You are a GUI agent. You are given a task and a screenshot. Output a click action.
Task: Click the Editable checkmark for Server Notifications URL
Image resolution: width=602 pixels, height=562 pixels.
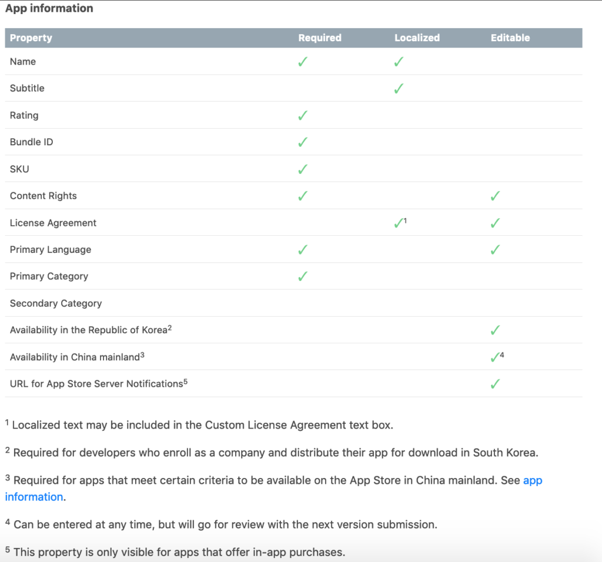click(495, 384)
